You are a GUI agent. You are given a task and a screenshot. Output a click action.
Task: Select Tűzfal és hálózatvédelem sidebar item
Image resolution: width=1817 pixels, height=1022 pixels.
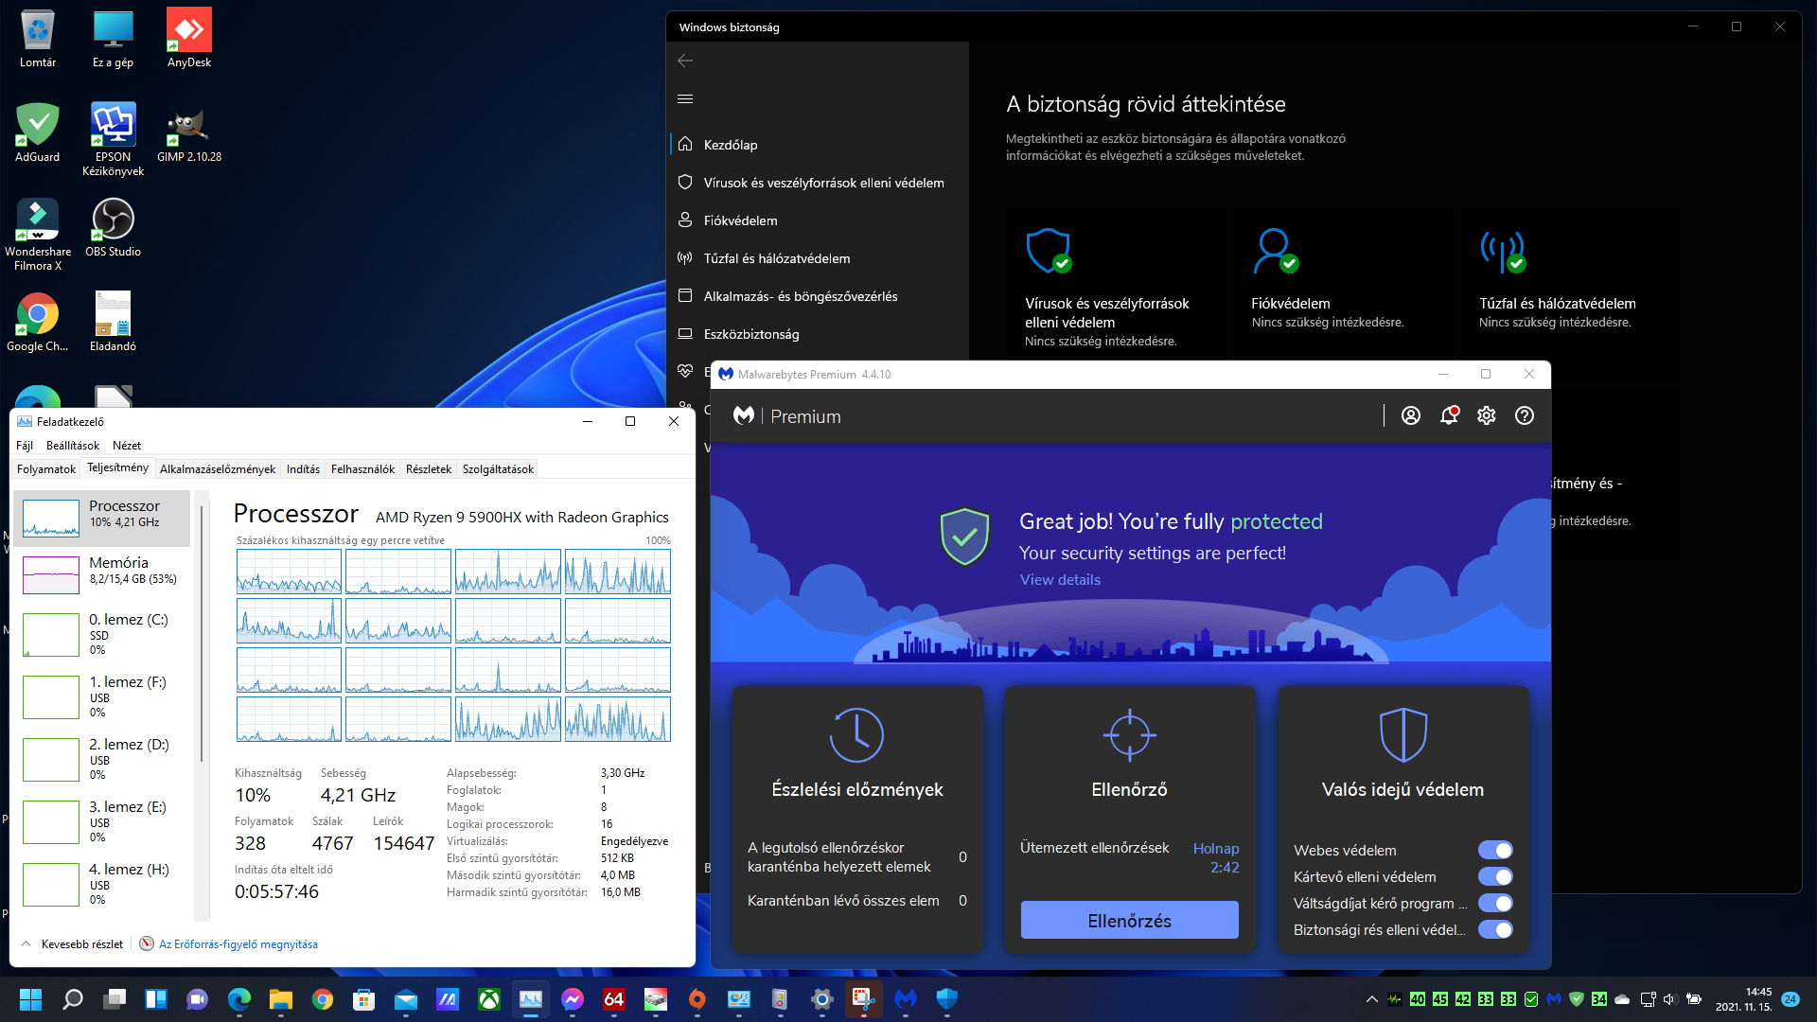pos(818,258)
